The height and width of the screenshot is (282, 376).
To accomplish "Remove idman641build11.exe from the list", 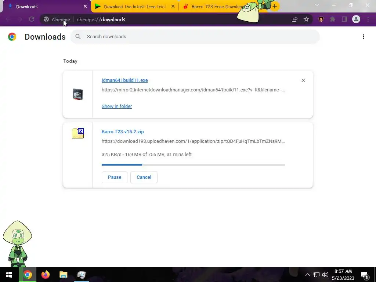I will [x=303, y=80].
